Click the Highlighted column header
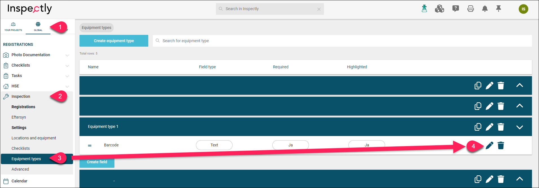 pyautogui.click(x=357, y=67)
